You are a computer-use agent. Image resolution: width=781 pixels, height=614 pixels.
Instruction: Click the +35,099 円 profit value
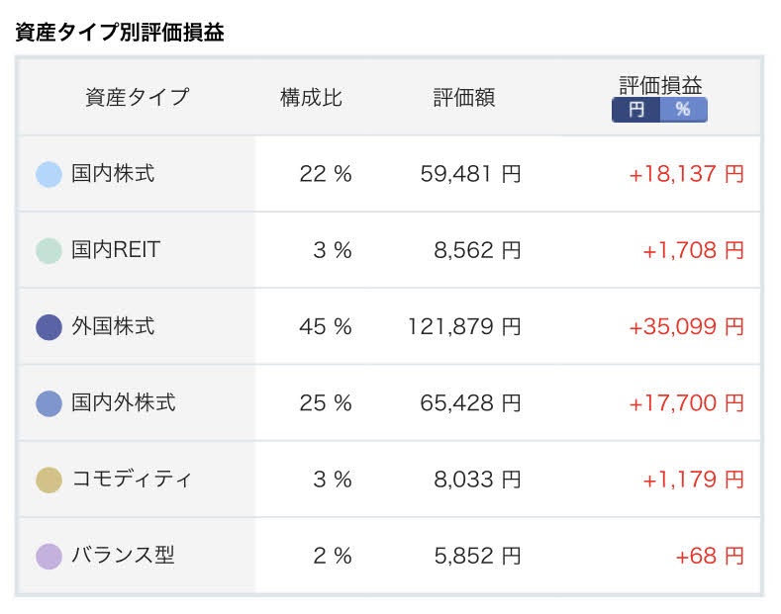[686, 327]
